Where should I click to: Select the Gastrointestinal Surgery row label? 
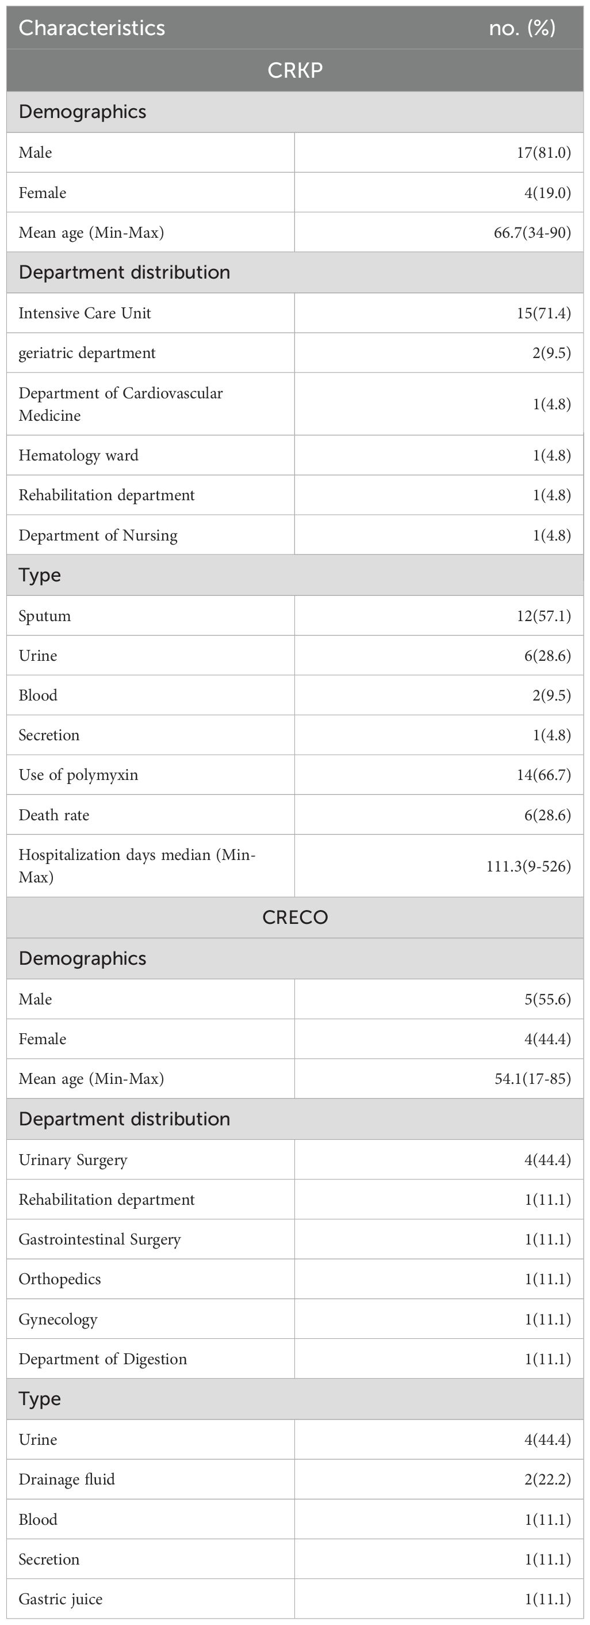99,1239
